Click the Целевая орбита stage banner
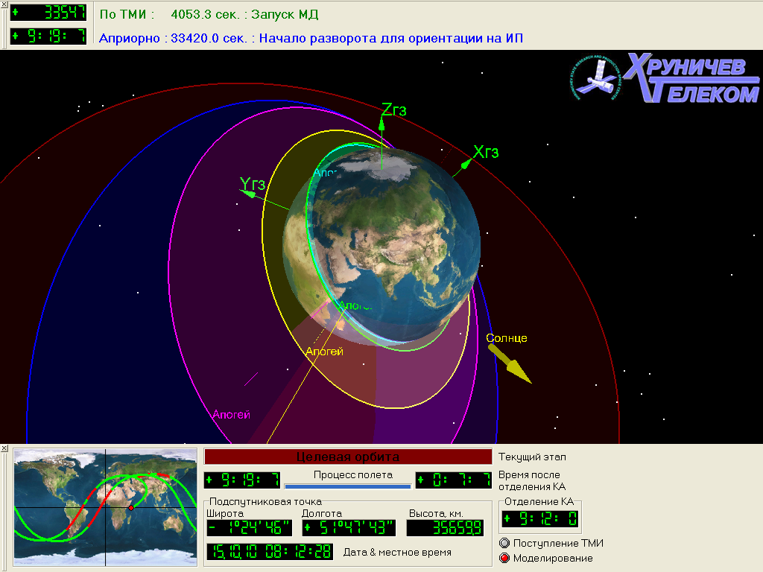This screenshot has height=572, width=763. pos(348,457)
